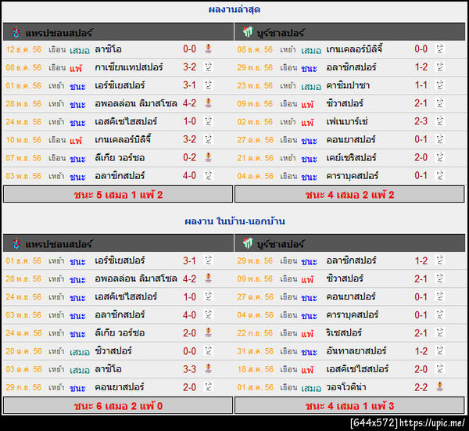The image size is (469, 431).
Task: Click the แทรปซอนสปอร์ club logo under ผลงานล่าสุด
Action: [x=16, y=32]
